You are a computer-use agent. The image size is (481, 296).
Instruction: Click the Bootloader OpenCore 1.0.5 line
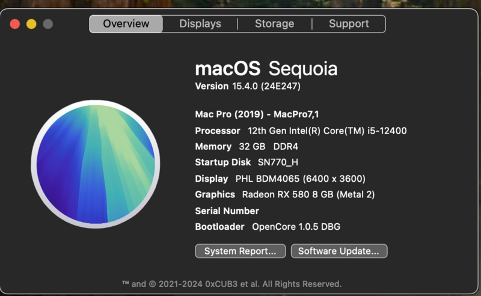click(272, 227)
